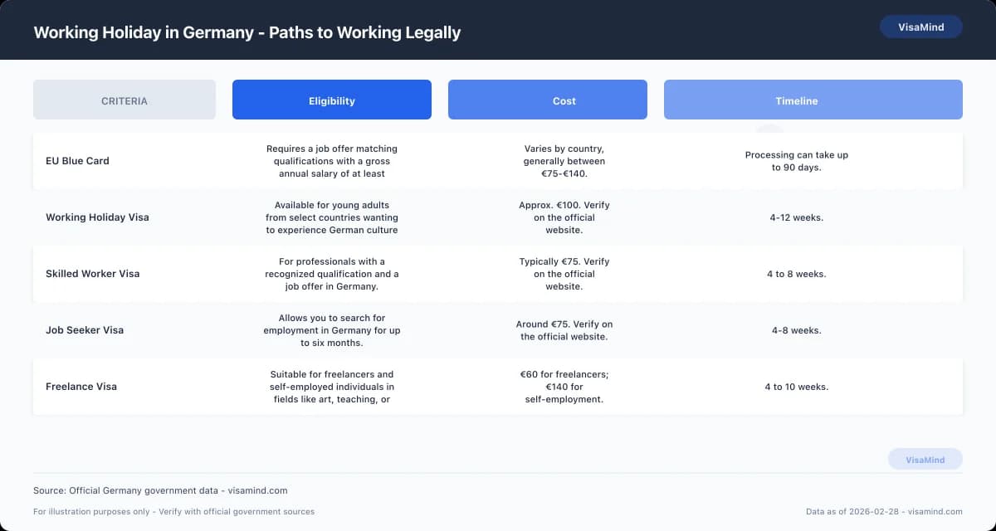The image size is (996, 531).
Task: Click the Freelance Visa eligibility description
Action: (331, 387)
